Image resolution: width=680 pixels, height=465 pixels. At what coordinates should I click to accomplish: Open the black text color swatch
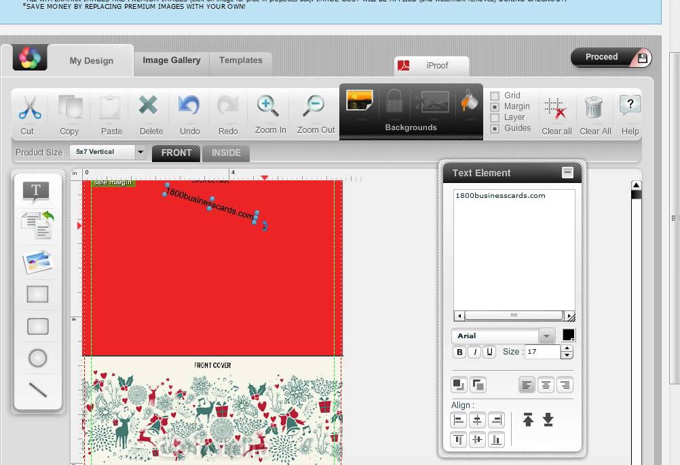pos(568,335)
